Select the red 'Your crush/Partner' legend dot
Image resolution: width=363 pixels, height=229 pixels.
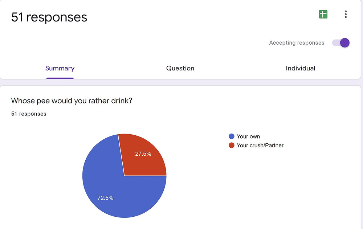click(232, 146)
